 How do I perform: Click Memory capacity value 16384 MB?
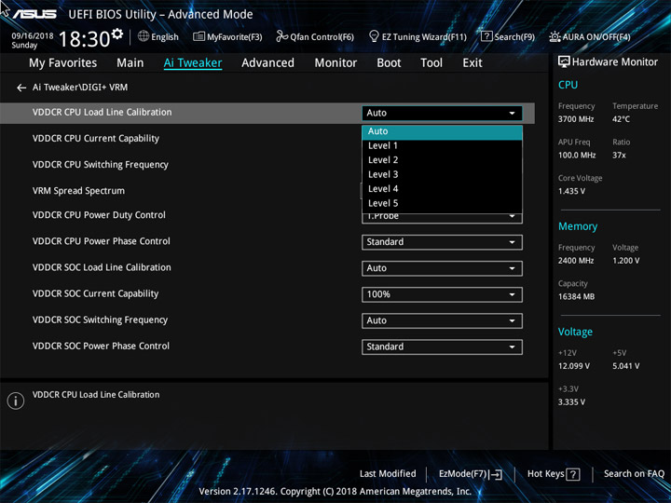577,297
